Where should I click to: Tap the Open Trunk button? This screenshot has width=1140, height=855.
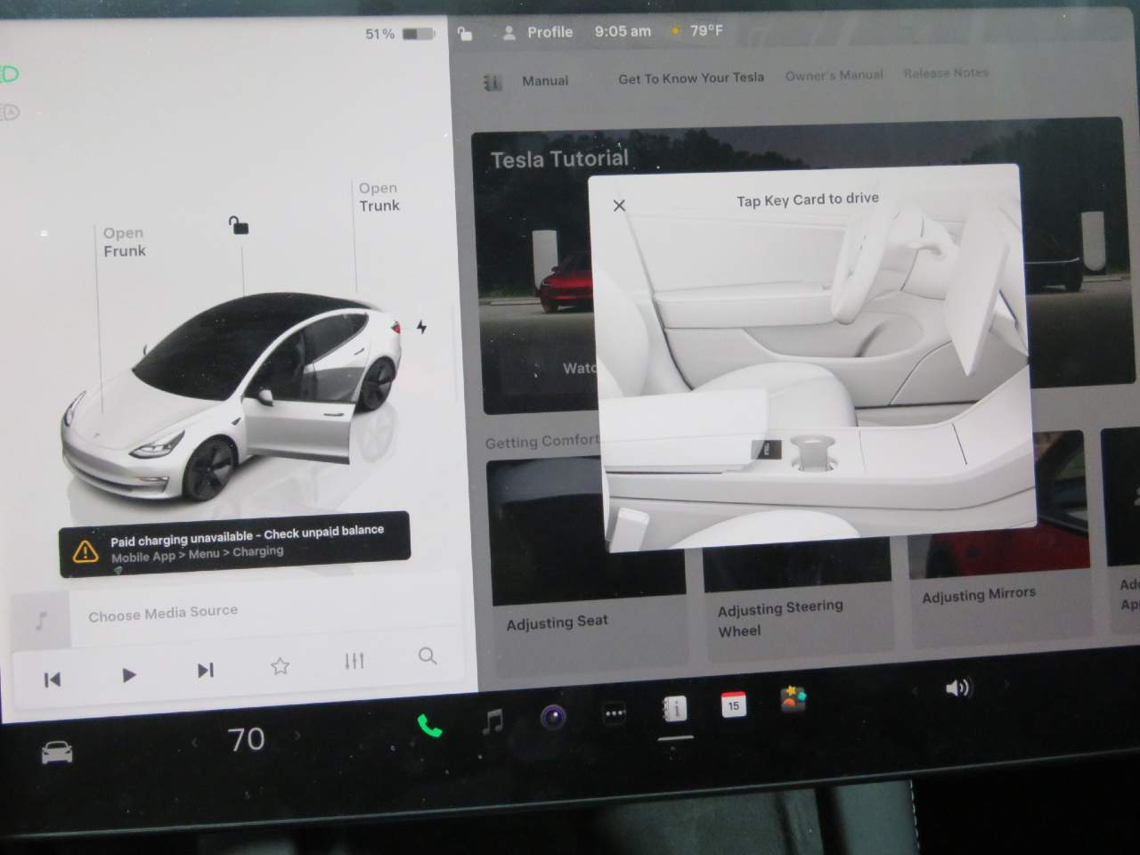click(x=378, y=197)
